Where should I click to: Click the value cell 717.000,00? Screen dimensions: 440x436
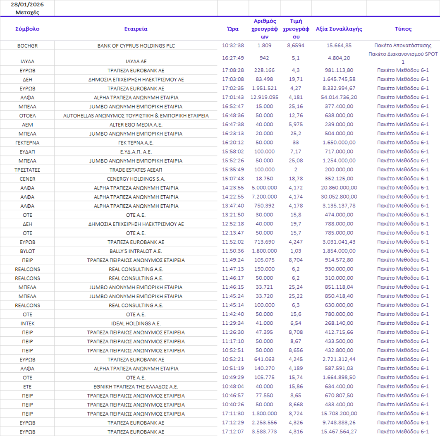pyautogui.click(x=339, y=151)
